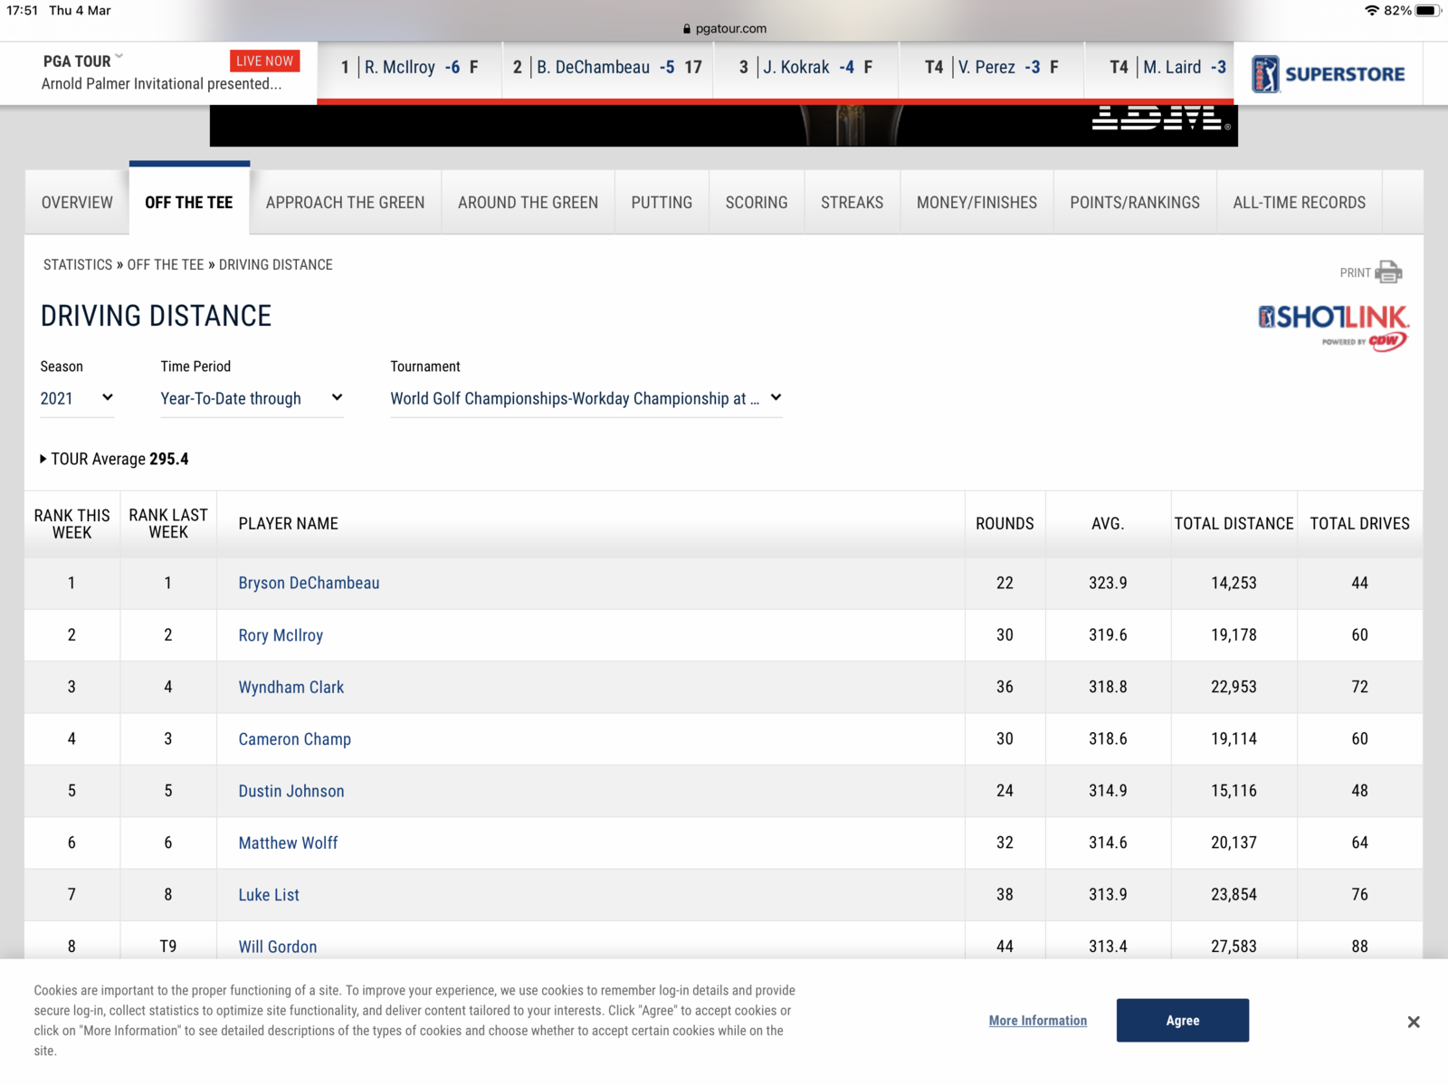Open Will Gordon's player link

tap(278, 947)
